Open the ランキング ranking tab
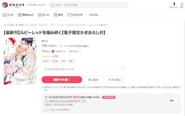 pos(75,15)
